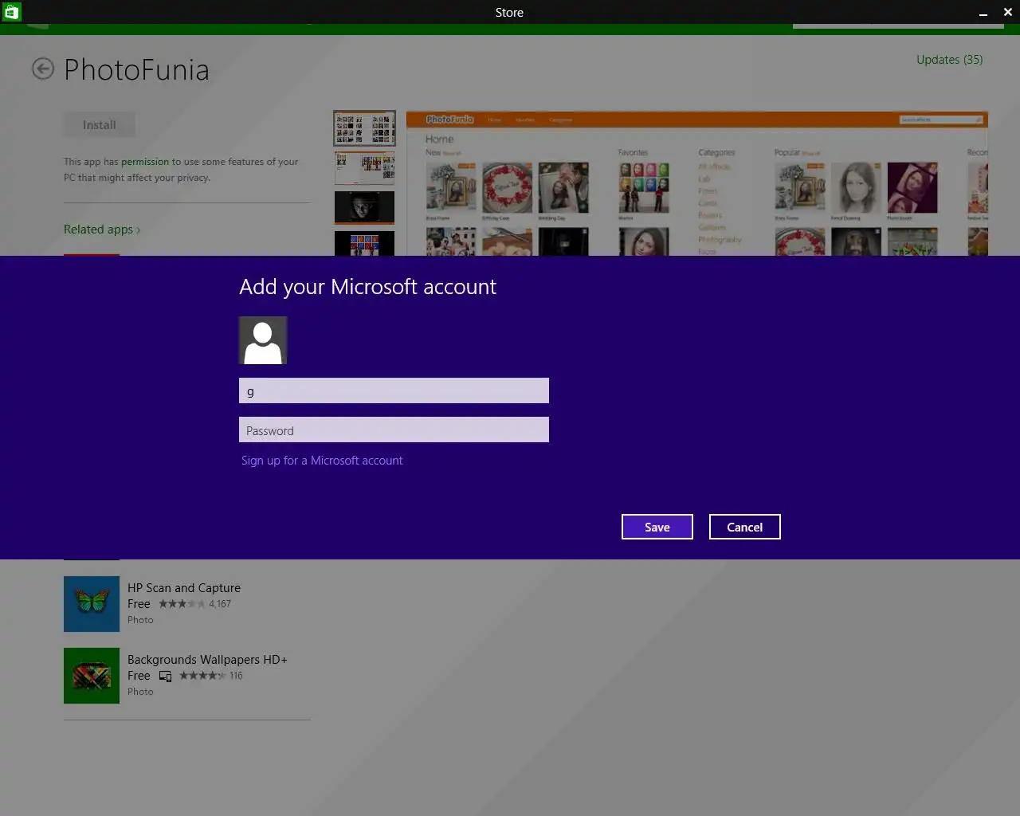
Task: Open Updates (35) link
Action: (x=949, y=60)
